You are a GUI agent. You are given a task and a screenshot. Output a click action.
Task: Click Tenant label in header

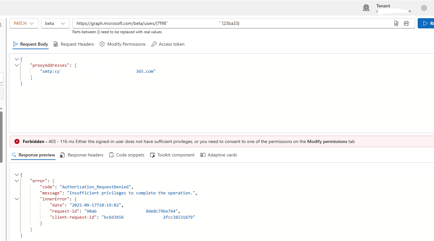click(x=383, y=6)
